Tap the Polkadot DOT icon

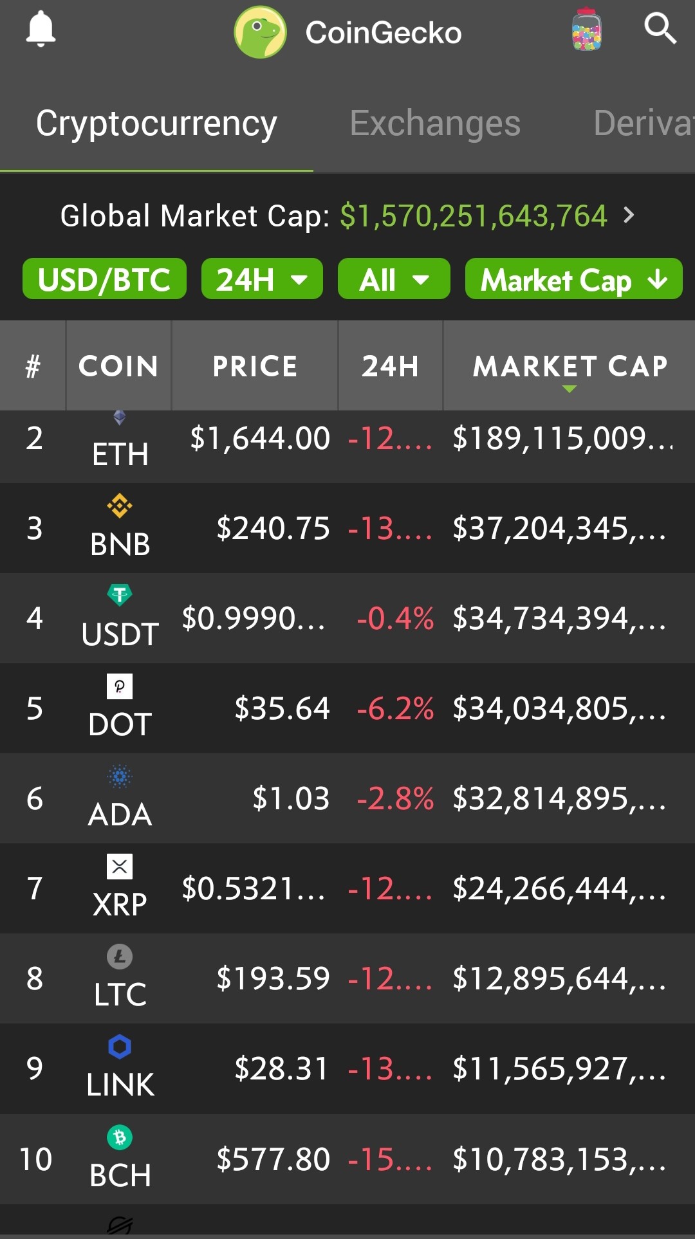120,686
